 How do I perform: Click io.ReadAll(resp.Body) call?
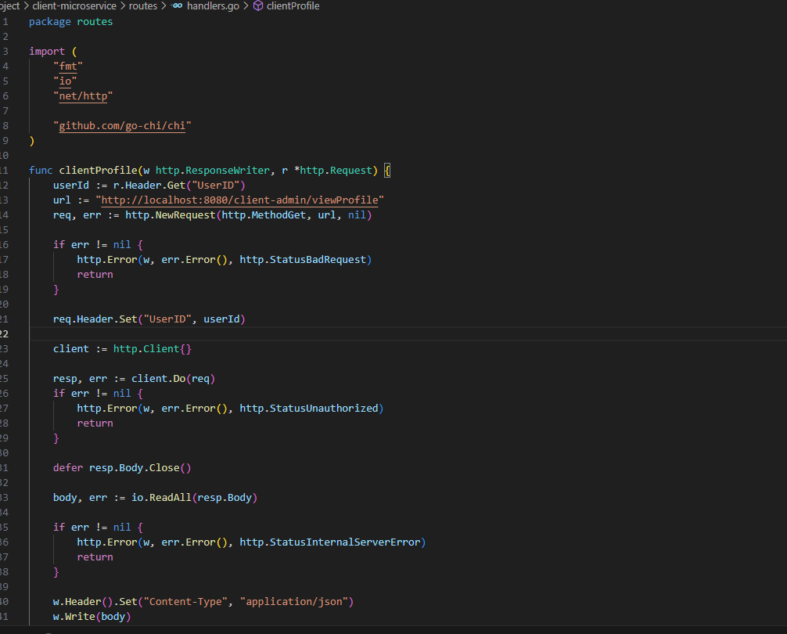pyautogui.click(x=194, y=498)
